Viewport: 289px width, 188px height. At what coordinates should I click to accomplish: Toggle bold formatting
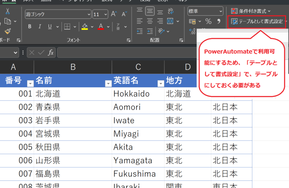30,26
